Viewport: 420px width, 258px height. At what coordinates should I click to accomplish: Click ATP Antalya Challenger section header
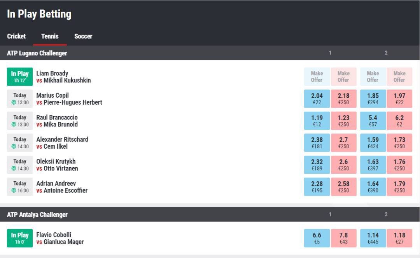(x=210, y=214)
